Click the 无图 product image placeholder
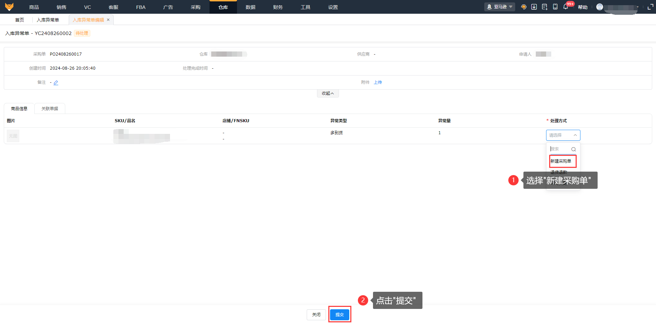 (x=13, y=136)
